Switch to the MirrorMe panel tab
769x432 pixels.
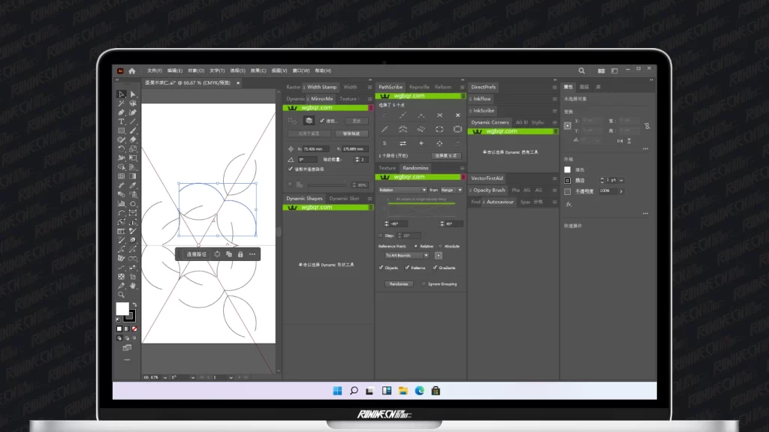coord(321,99)
